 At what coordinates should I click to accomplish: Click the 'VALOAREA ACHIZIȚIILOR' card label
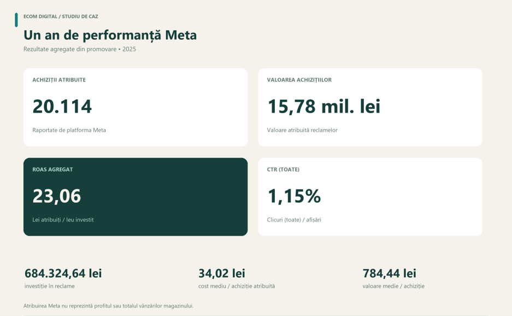coord(299,80)
